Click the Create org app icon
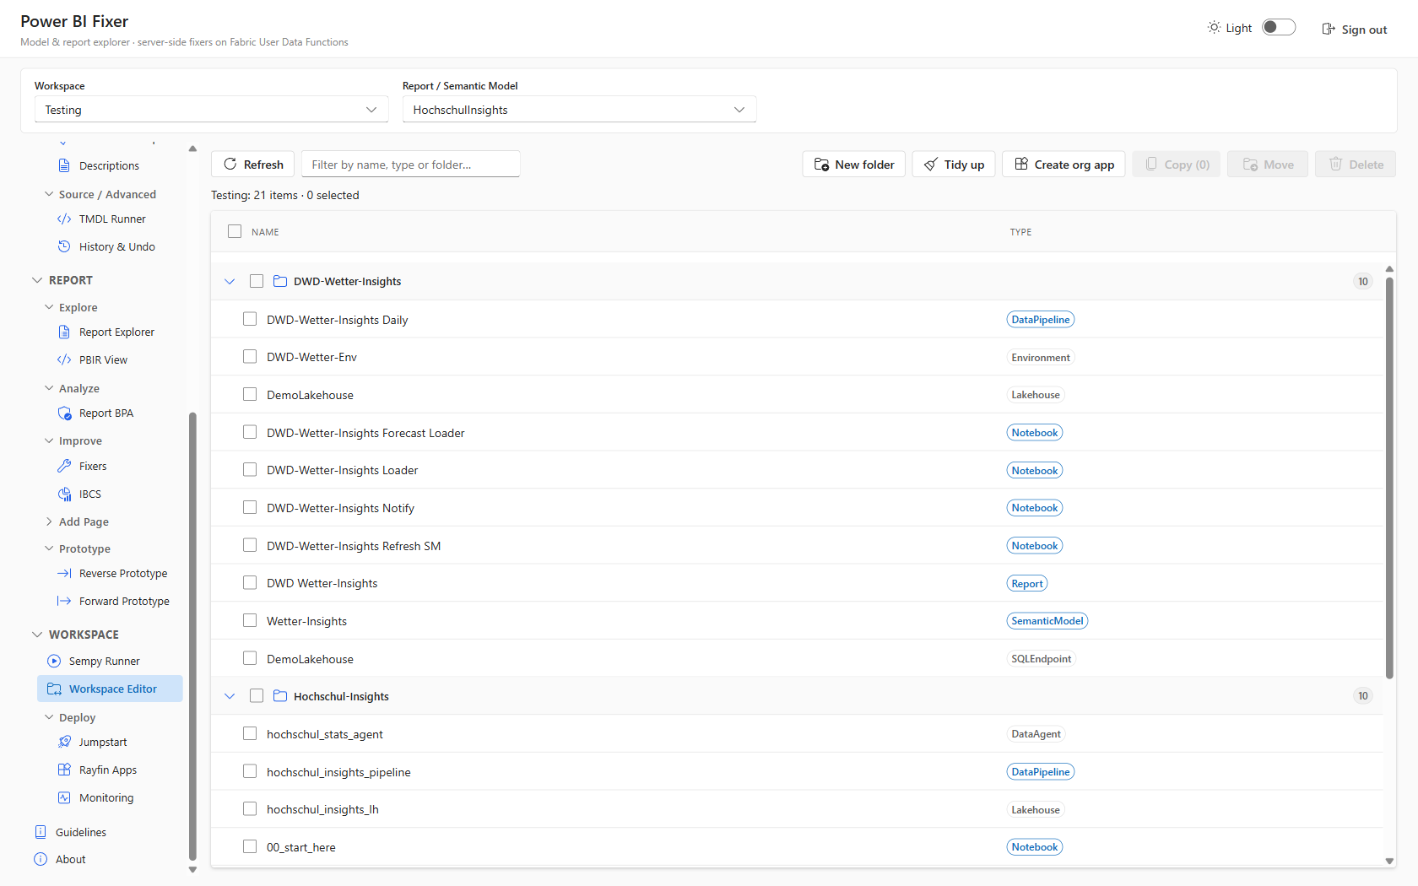Image resolution: width=1418 pixels, height=886 pixels. tap(1021, 164)
